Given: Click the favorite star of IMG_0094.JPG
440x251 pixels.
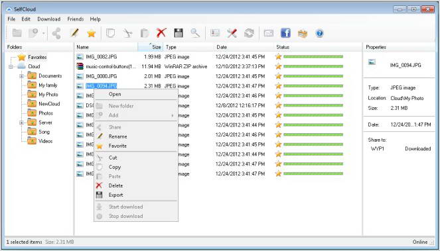Looking at the screenshot, I should 278,86.
